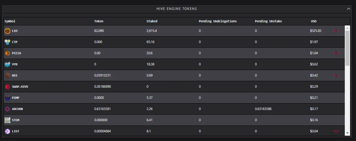
Task: Click LEO USD value $525.85
Action: coord(316,31)
